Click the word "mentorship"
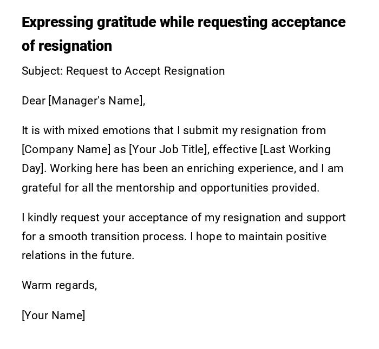 (145, 188)
